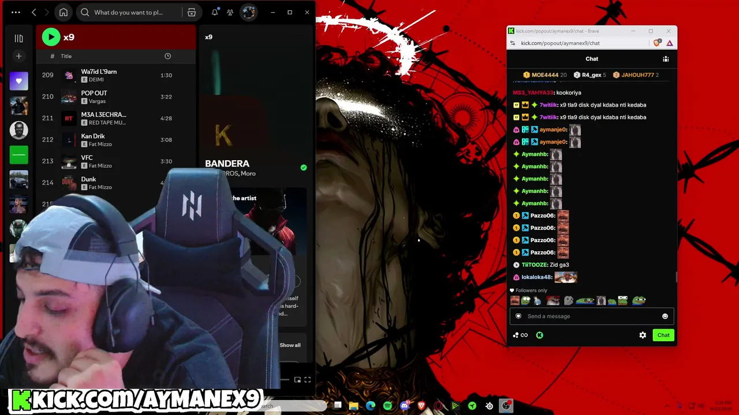This screenshot has height=415, width=739.
Task: Open the Fat Mizzo link under Kan Drik
Action: tap(100, 144)
